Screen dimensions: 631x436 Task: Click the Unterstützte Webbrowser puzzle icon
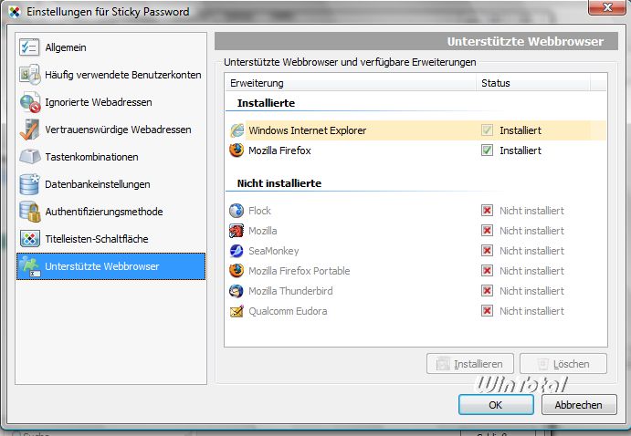pos(30,266)
